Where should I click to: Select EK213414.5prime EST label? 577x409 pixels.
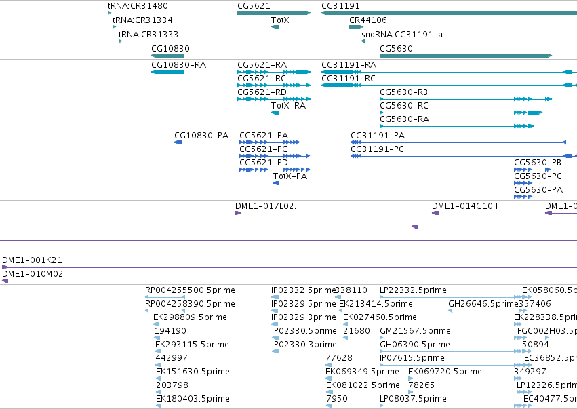[x=376, y=304]
